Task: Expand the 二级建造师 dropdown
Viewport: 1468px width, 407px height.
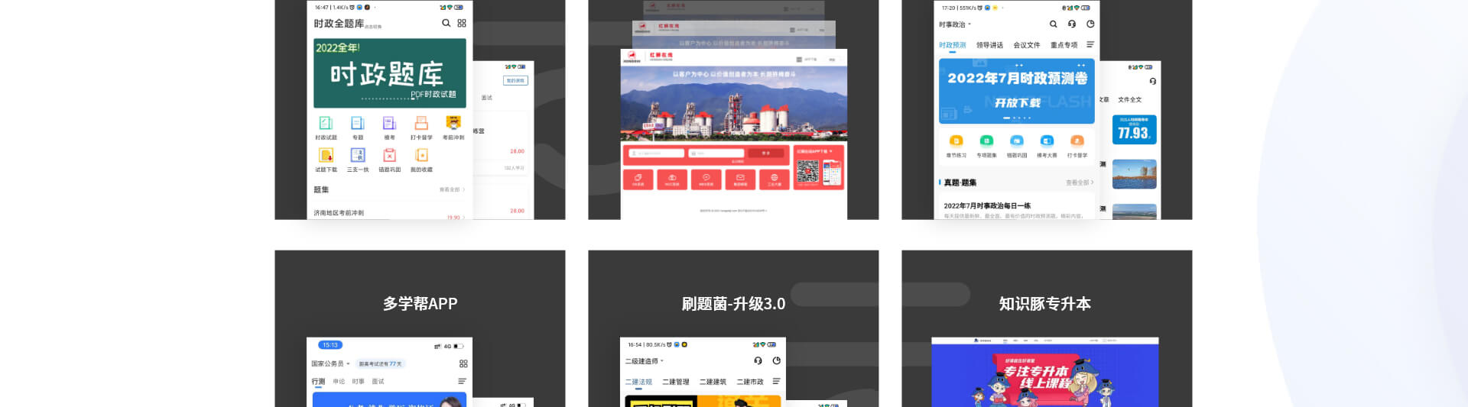Action: [645, 361]
